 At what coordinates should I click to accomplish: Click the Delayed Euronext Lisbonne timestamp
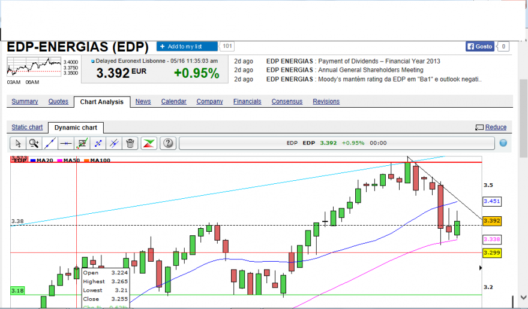click(157, 61)
